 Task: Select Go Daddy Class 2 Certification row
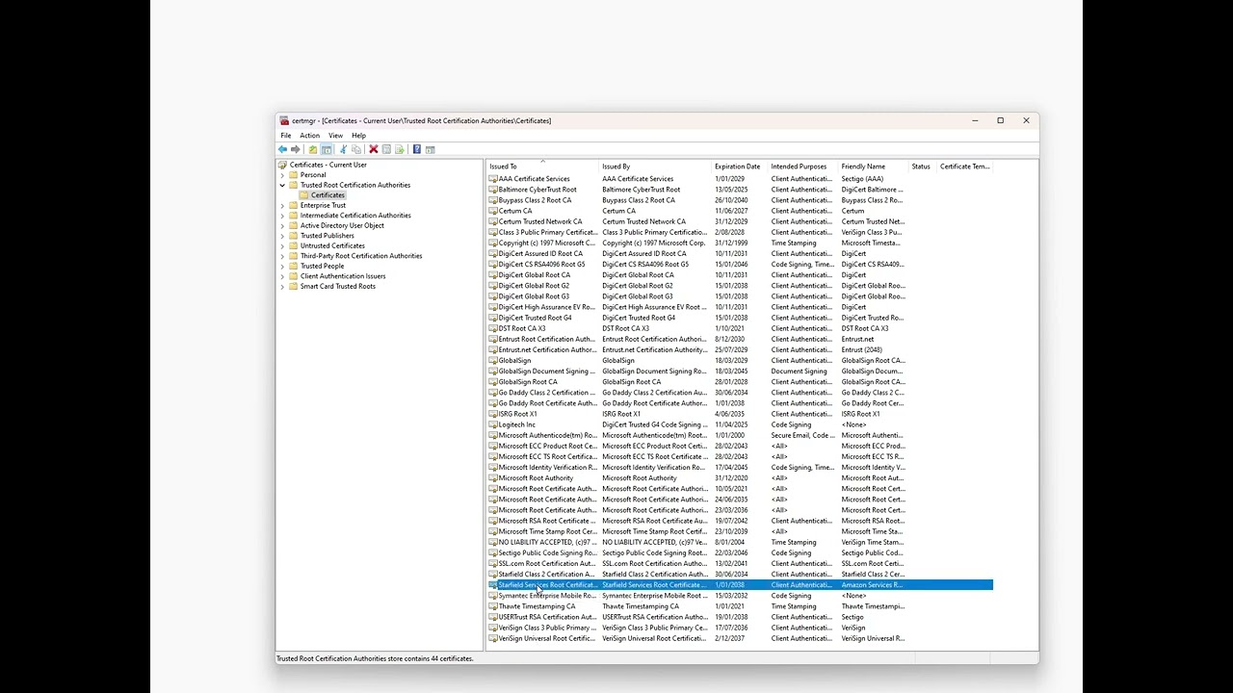740,393
